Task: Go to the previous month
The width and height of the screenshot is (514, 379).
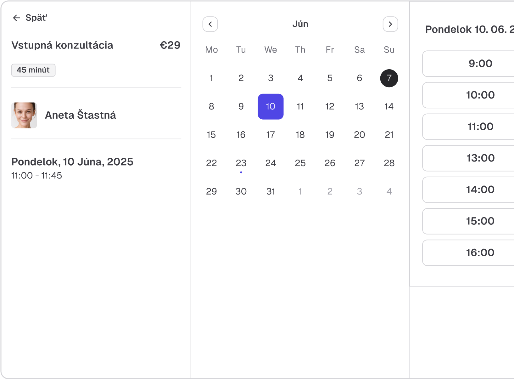Action: pyautogui.click(x=210, y=24)
